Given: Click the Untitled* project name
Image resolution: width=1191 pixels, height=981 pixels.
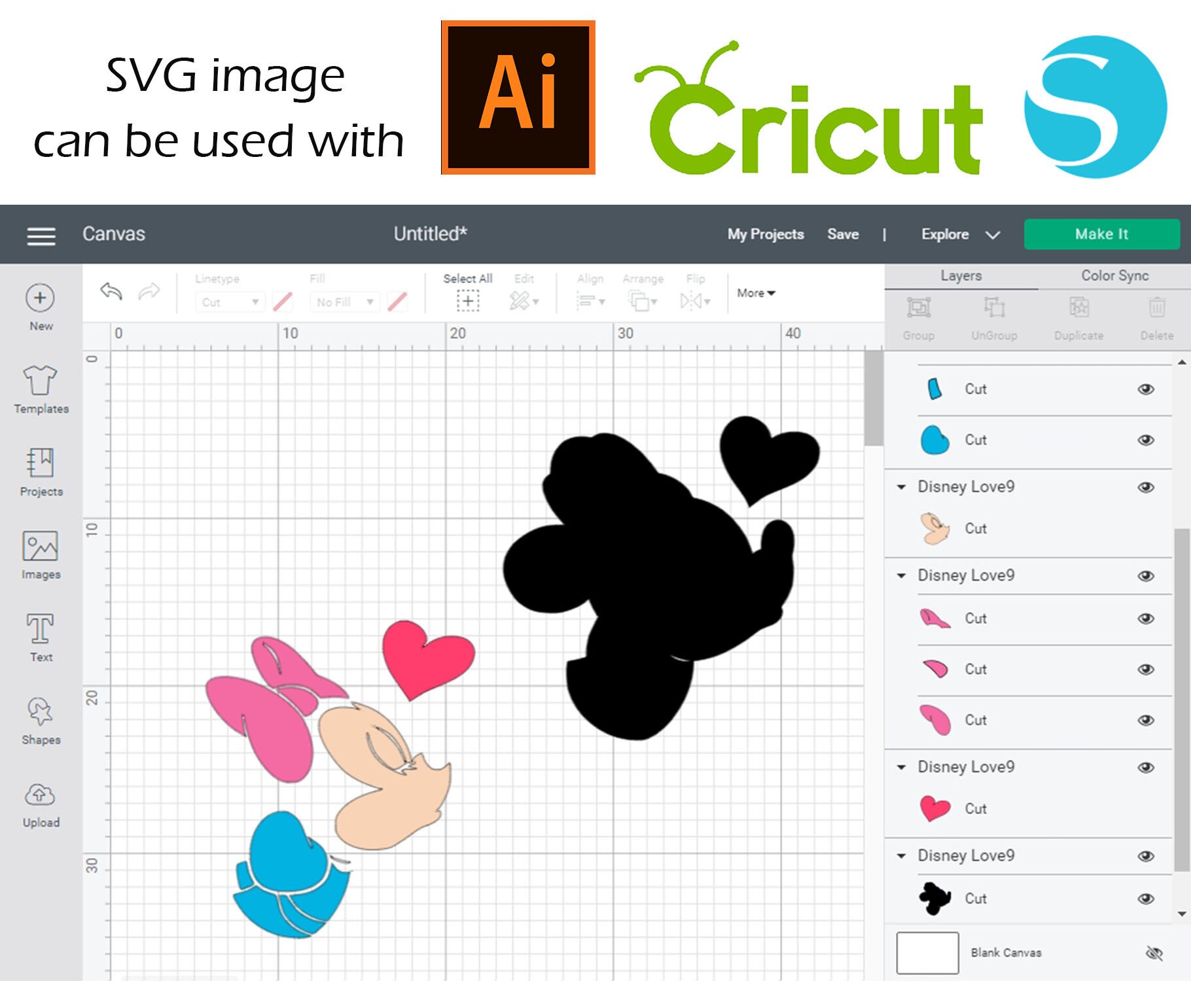Looking at the screenshot, I should (430, 233).
